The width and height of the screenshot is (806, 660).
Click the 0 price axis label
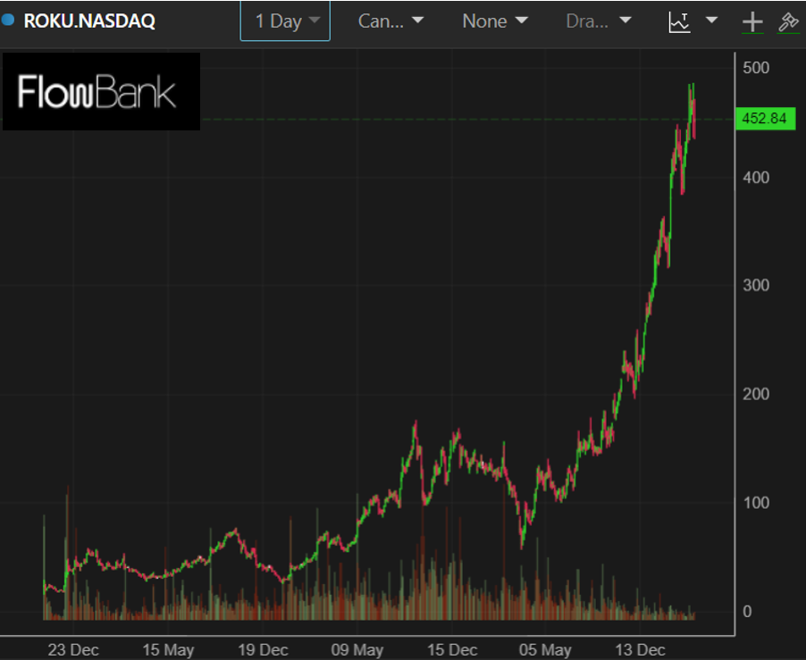pyautogui.click(x=747, y=612)
